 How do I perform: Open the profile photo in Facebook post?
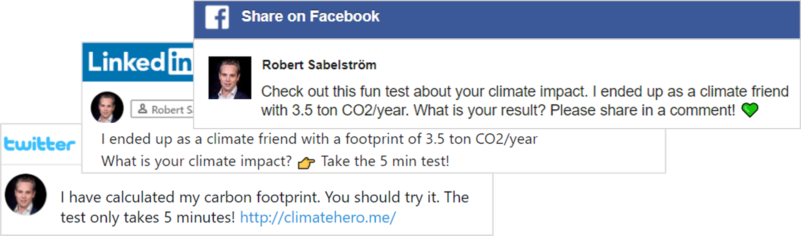(x=229, y=77)
